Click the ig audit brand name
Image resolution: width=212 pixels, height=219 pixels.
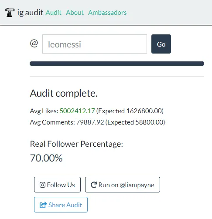30,13
